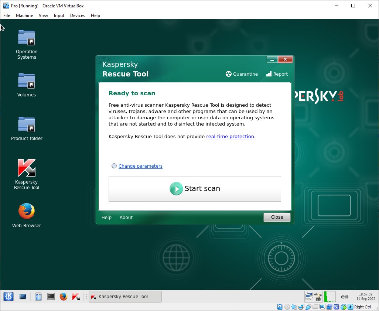Open the power/device notifier tray icon
Viewport: 379px width, 311px height.
[x=318, y=296]
